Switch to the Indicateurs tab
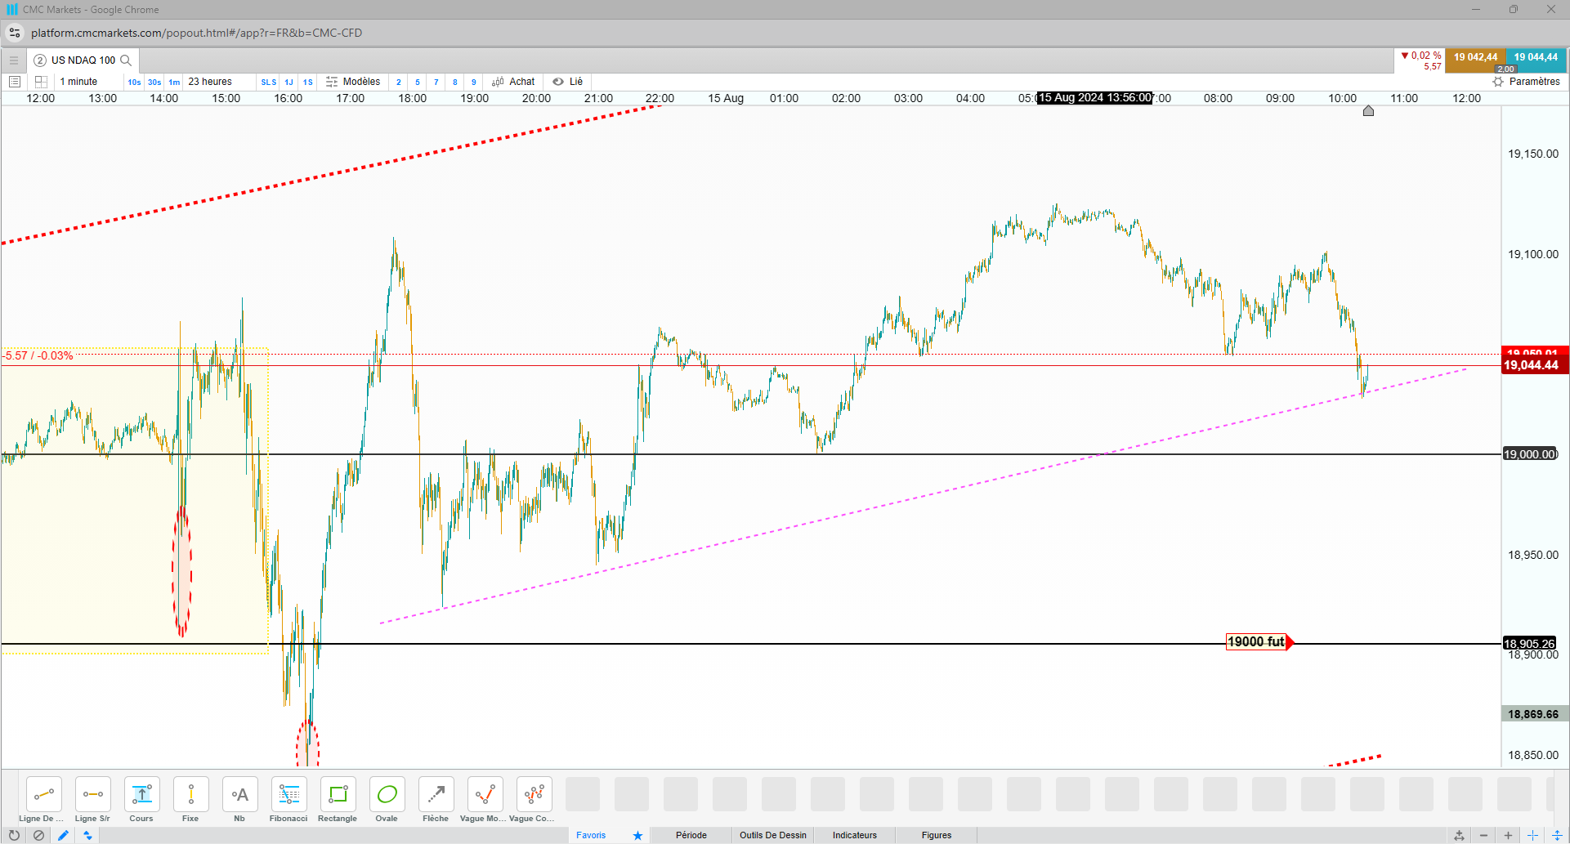 coord(855,835)
